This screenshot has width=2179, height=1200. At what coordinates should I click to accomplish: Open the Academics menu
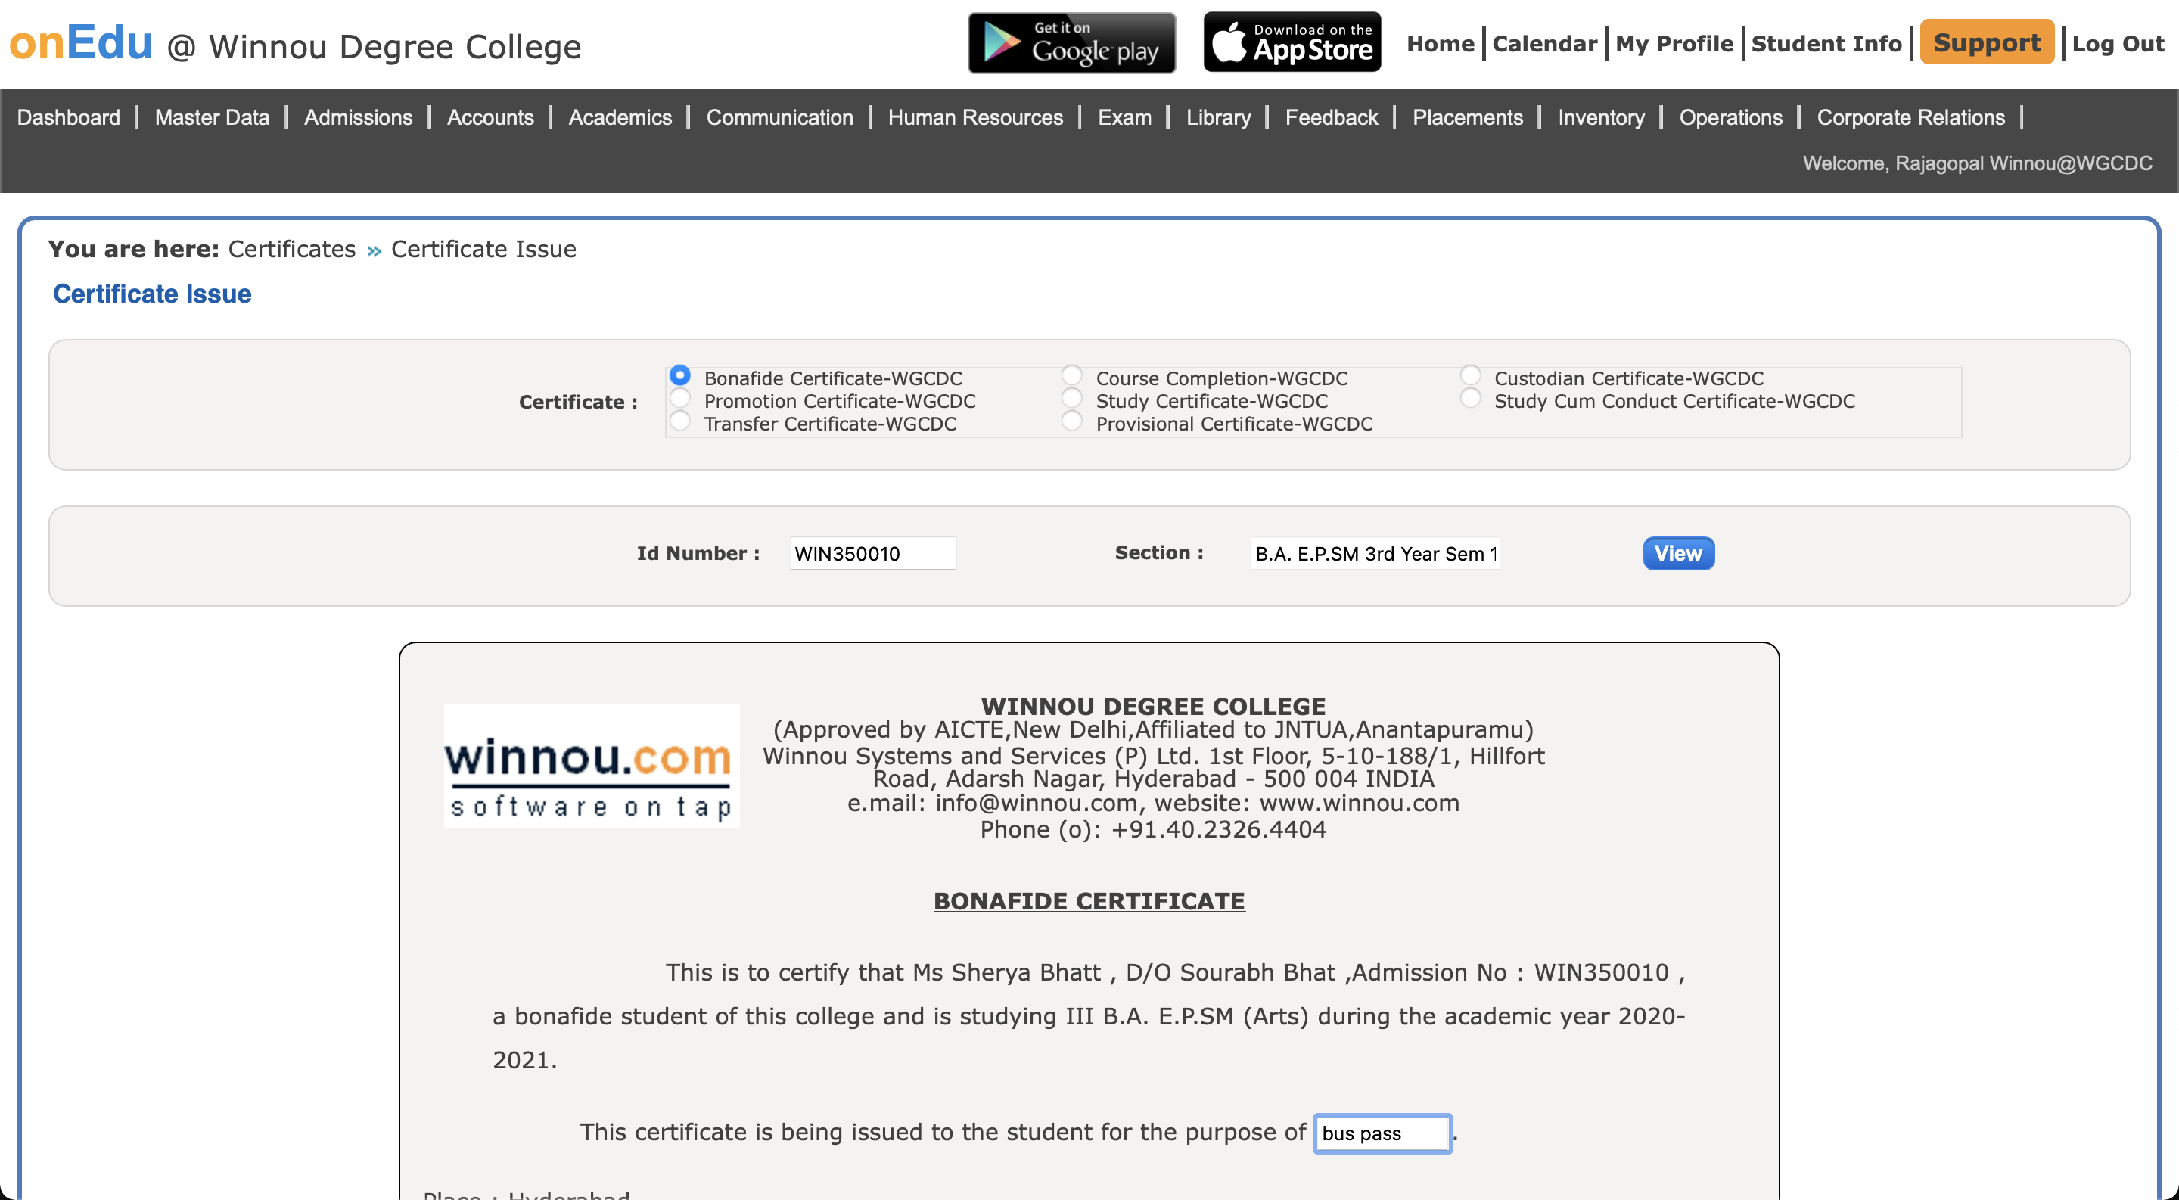coord(619,117)
